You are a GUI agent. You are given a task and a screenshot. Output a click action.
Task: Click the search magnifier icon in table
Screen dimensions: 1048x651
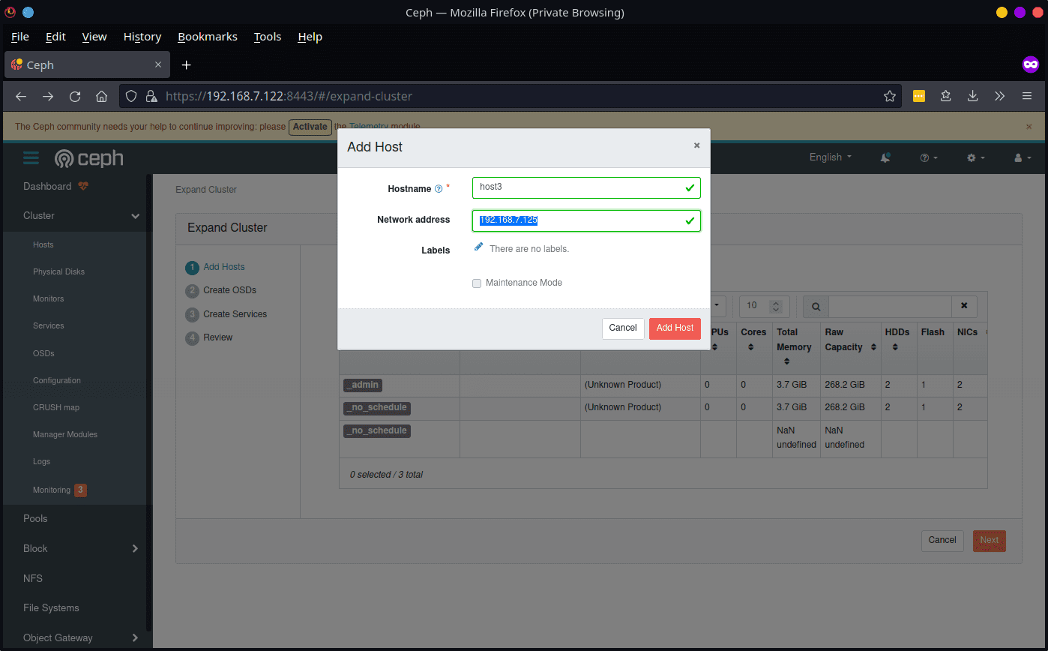(816, 306)
